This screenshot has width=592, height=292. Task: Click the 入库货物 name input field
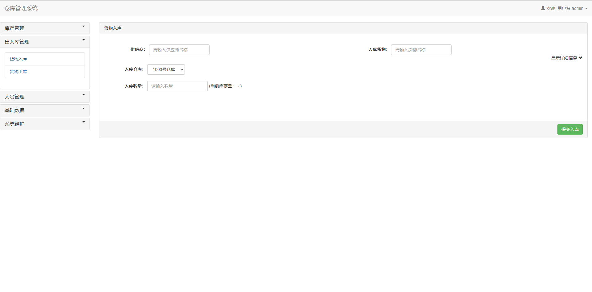coord(421,50)
